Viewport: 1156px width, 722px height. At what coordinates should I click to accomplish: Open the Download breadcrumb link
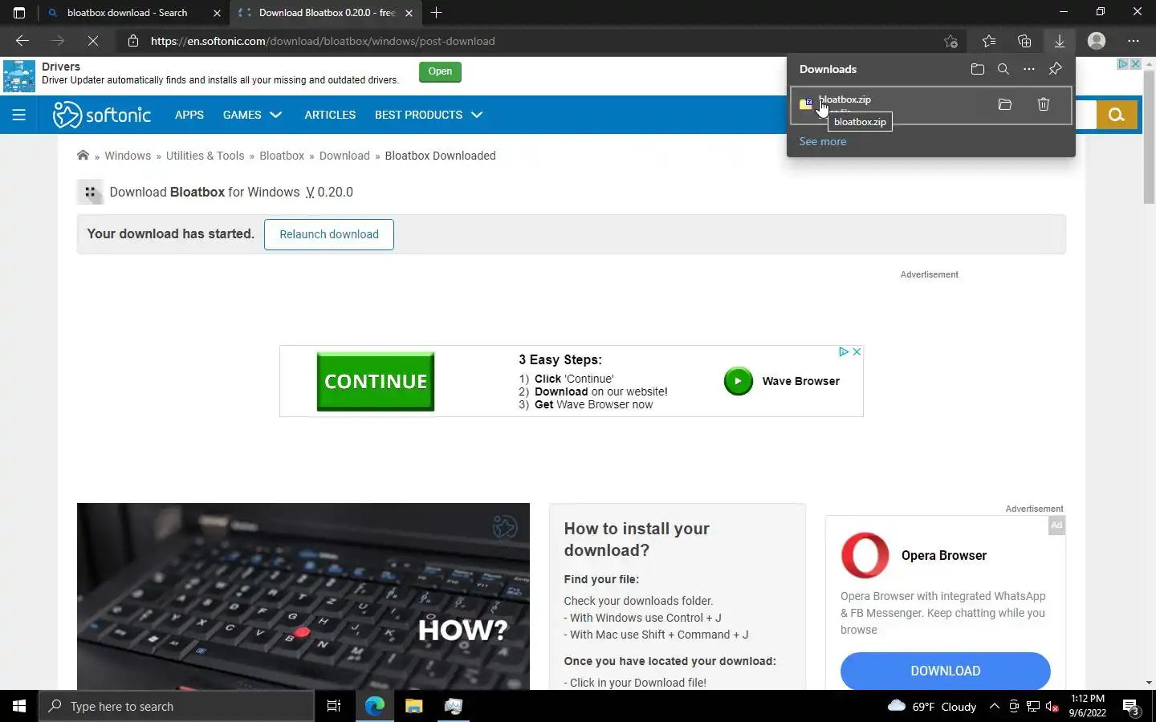tap(344, 156)
